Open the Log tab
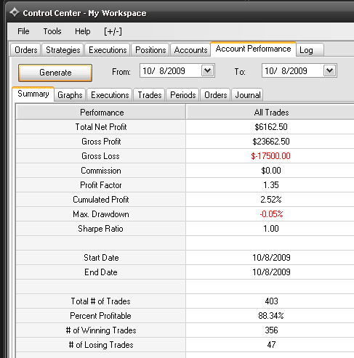This screenshot has height=358, width=354. point(310,50)
